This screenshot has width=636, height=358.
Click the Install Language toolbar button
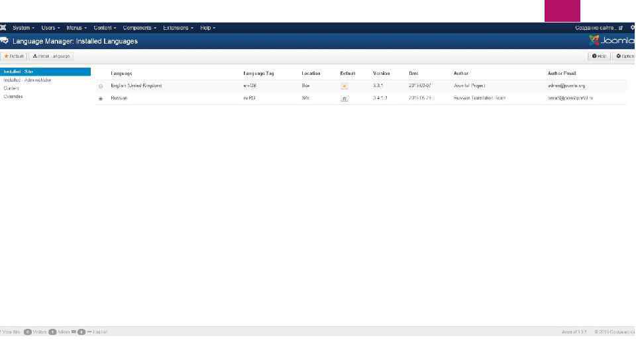pyautogui.click(x=51, y=56)
